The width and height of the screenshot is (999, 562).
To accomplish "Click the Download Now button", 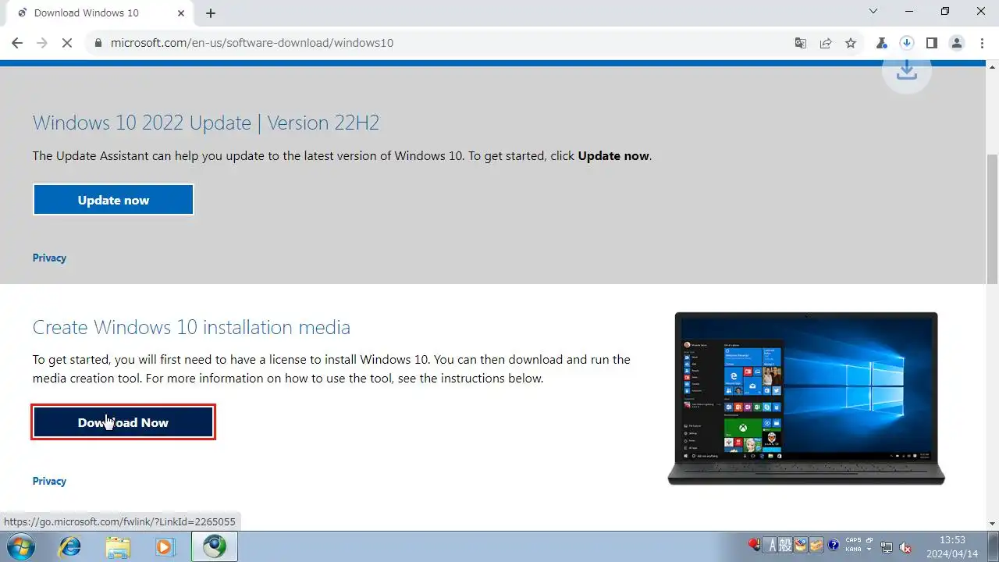I will (123, 422).
